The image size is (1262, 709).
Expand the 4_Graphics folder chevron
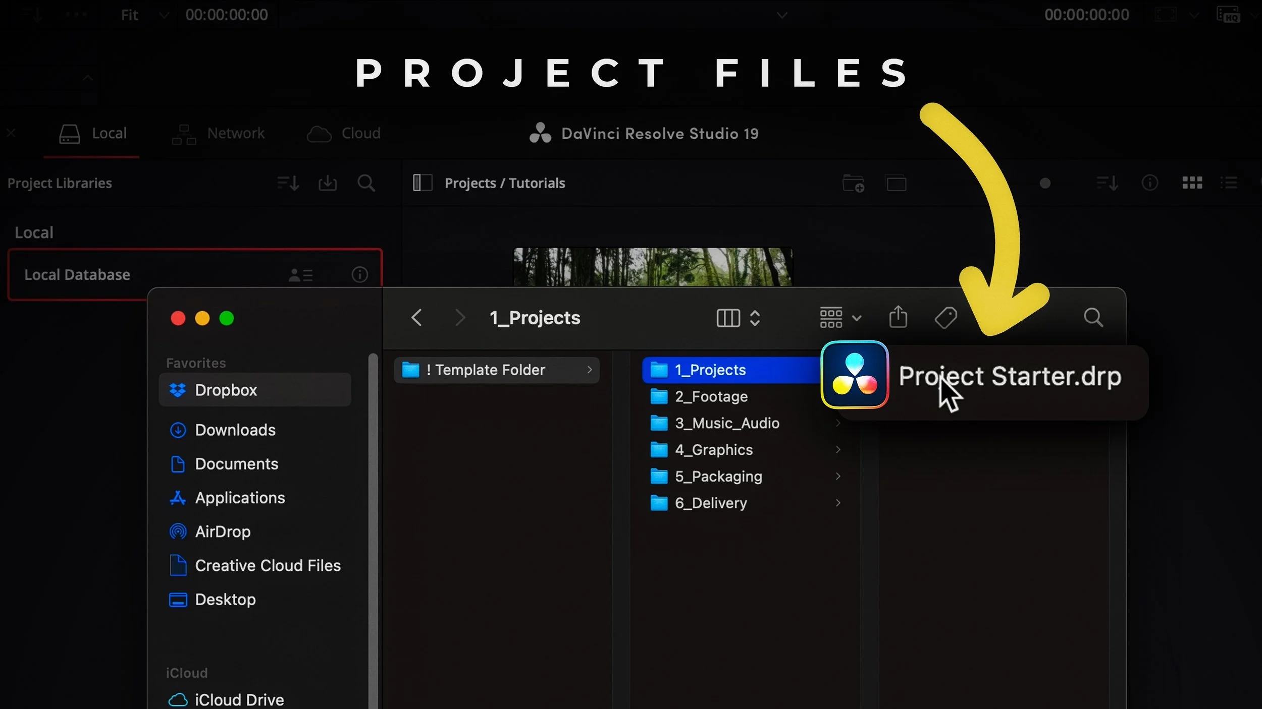coord(838,449)
